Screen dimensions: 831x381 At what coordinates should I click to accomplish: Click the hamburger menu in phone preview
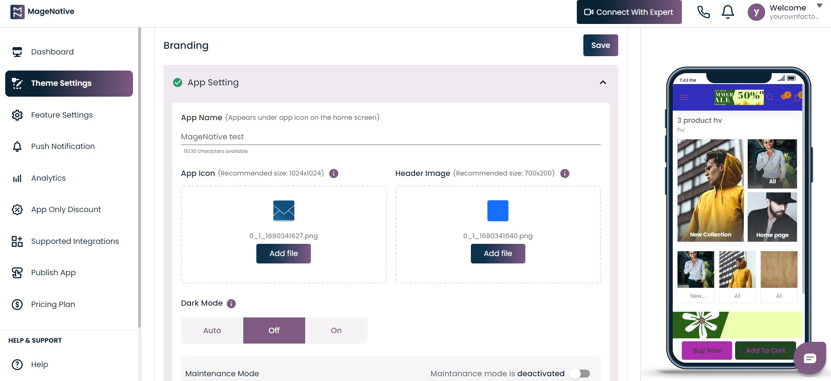tap(684, 98)
